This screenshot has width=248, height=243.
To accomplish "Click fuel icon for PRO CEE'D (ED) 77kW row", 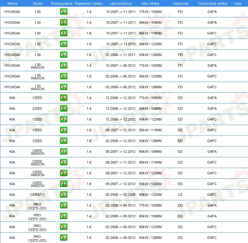I will tap(63, 205).
